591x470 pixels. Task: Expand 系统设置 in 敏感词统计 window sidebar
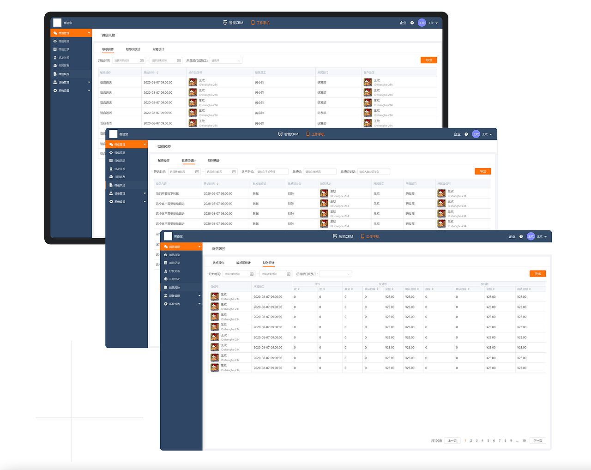145,202
